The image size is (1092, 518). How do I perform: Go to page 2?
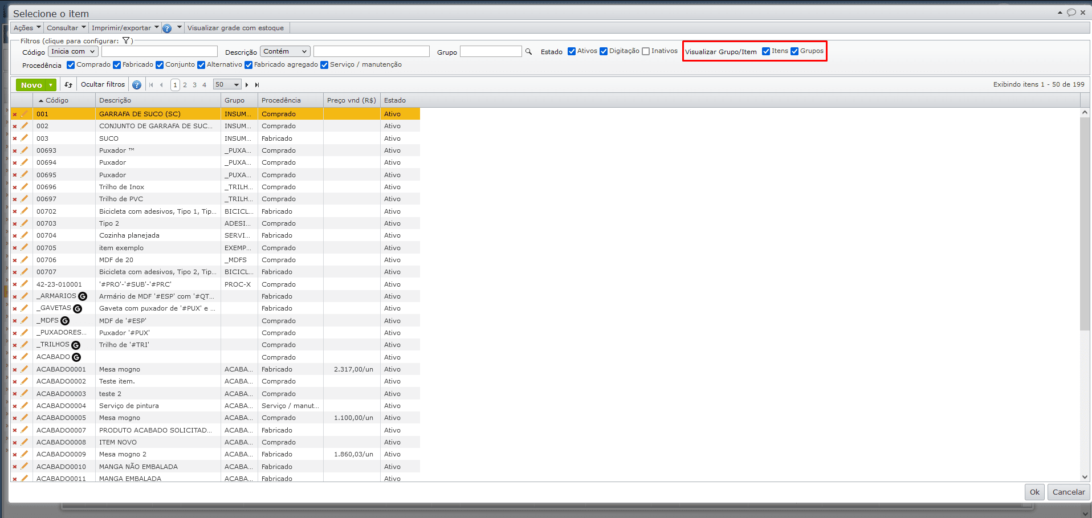pos(185,85)
